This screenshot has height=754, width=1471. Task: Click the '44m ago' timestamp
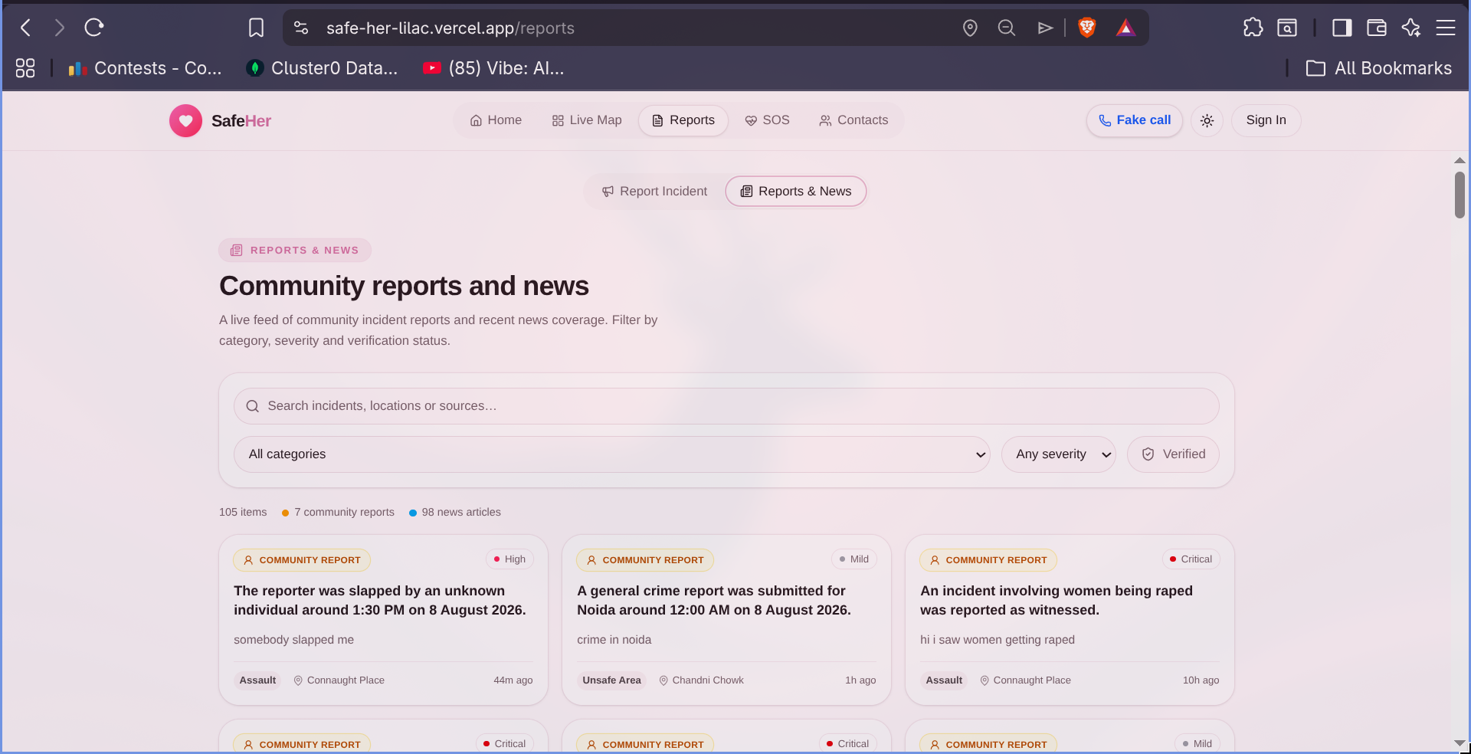click(513, 680)
